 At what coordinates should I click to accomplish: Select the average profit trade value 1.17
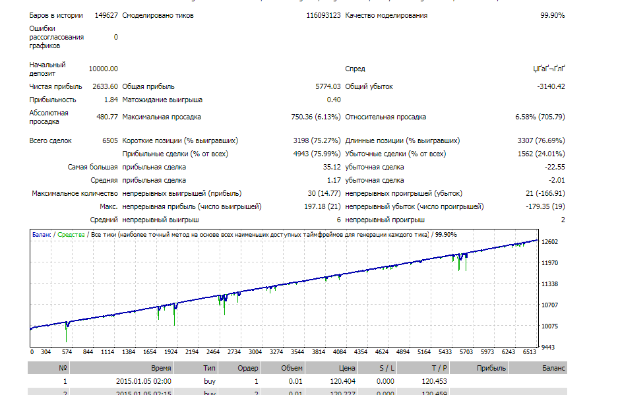(334, 180)
